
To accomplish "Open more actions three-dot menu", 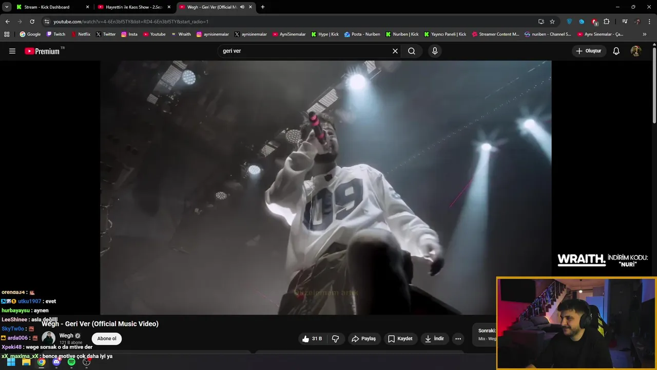I will point(458,339).
